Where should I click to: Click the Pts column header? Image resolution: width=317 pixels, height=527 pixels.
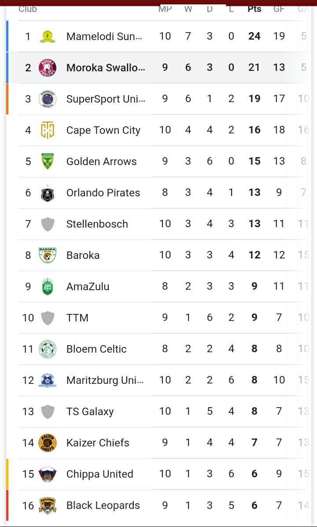(254, 9)
